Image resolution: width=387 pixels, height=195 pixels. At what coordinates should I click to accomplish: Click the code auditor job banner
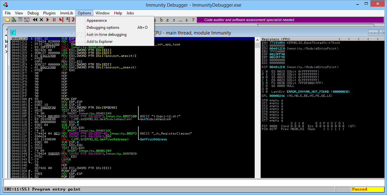click(x=290, y=20)
